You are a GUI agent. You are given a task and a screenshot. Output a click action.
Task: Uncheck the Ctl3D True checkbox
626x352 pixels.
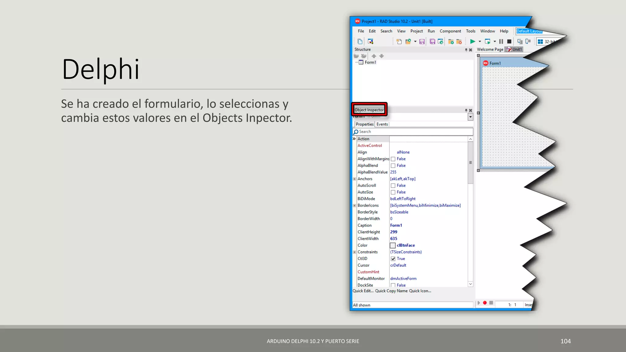coord(393,259)
